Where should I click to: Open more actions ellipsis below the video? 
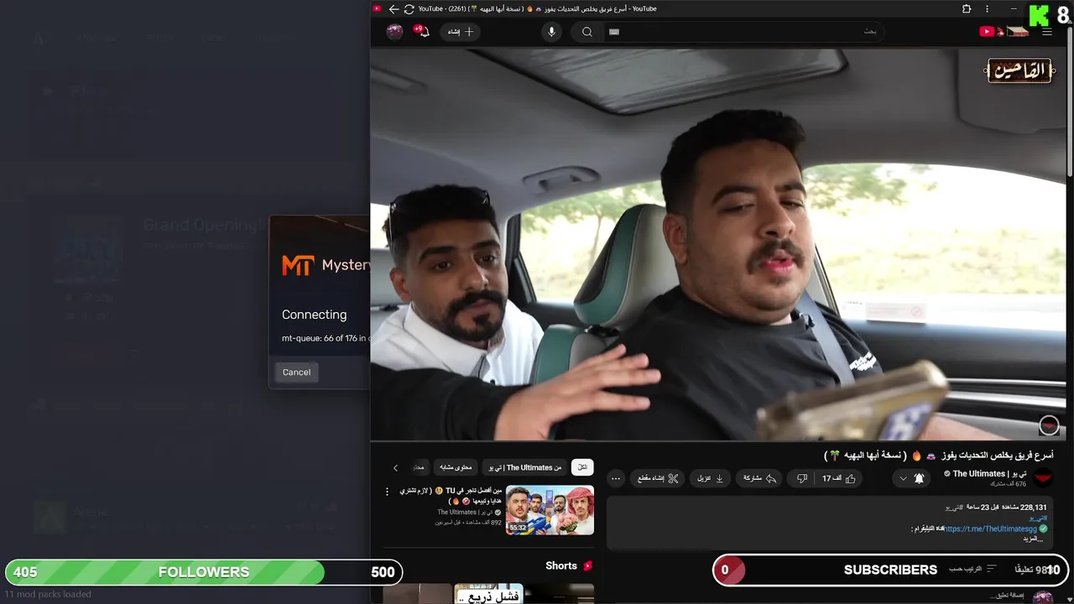(616, 478)
